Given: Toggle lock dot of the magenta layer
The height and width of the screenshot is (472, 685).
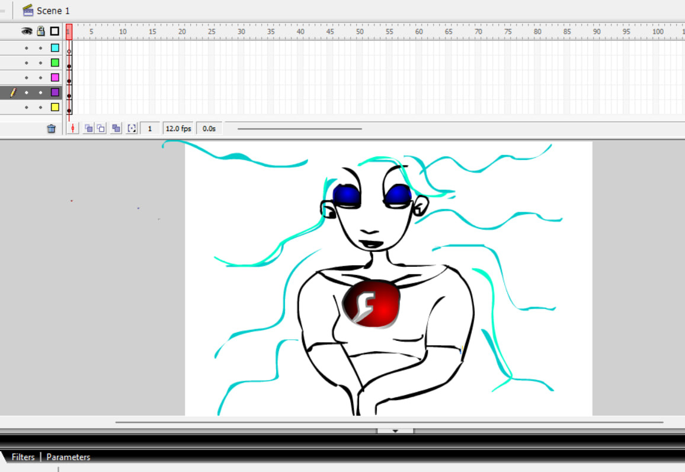Looking at the screenshot, I should tap(41, 78).
